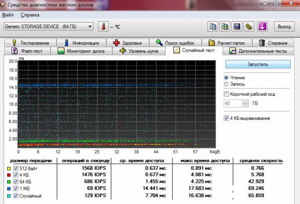Click the stepper arrows of ГБ field

pyautogui.click(x=245, y=103)
